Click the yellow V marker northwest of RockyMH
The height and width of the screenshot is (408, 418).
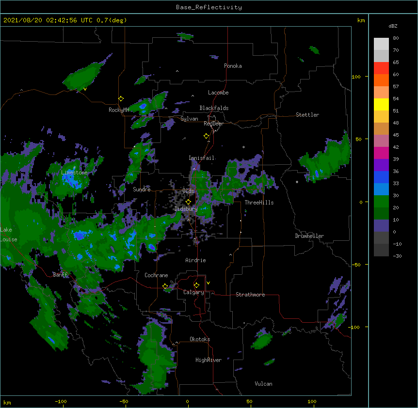[85, 89]
